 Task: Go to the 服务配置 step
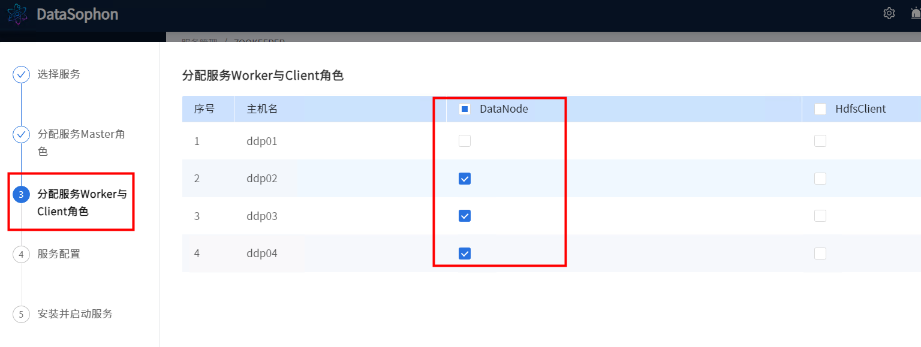(x=59, y=254)
